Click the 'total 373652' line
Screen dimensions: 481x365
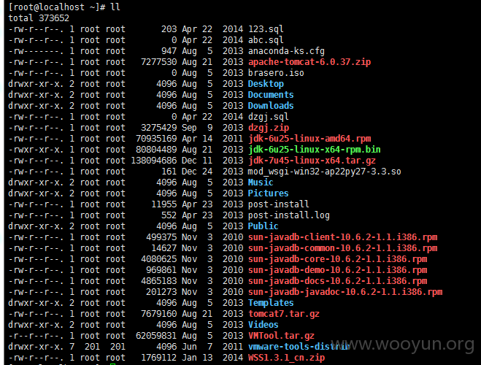click(x=39, y=18)
